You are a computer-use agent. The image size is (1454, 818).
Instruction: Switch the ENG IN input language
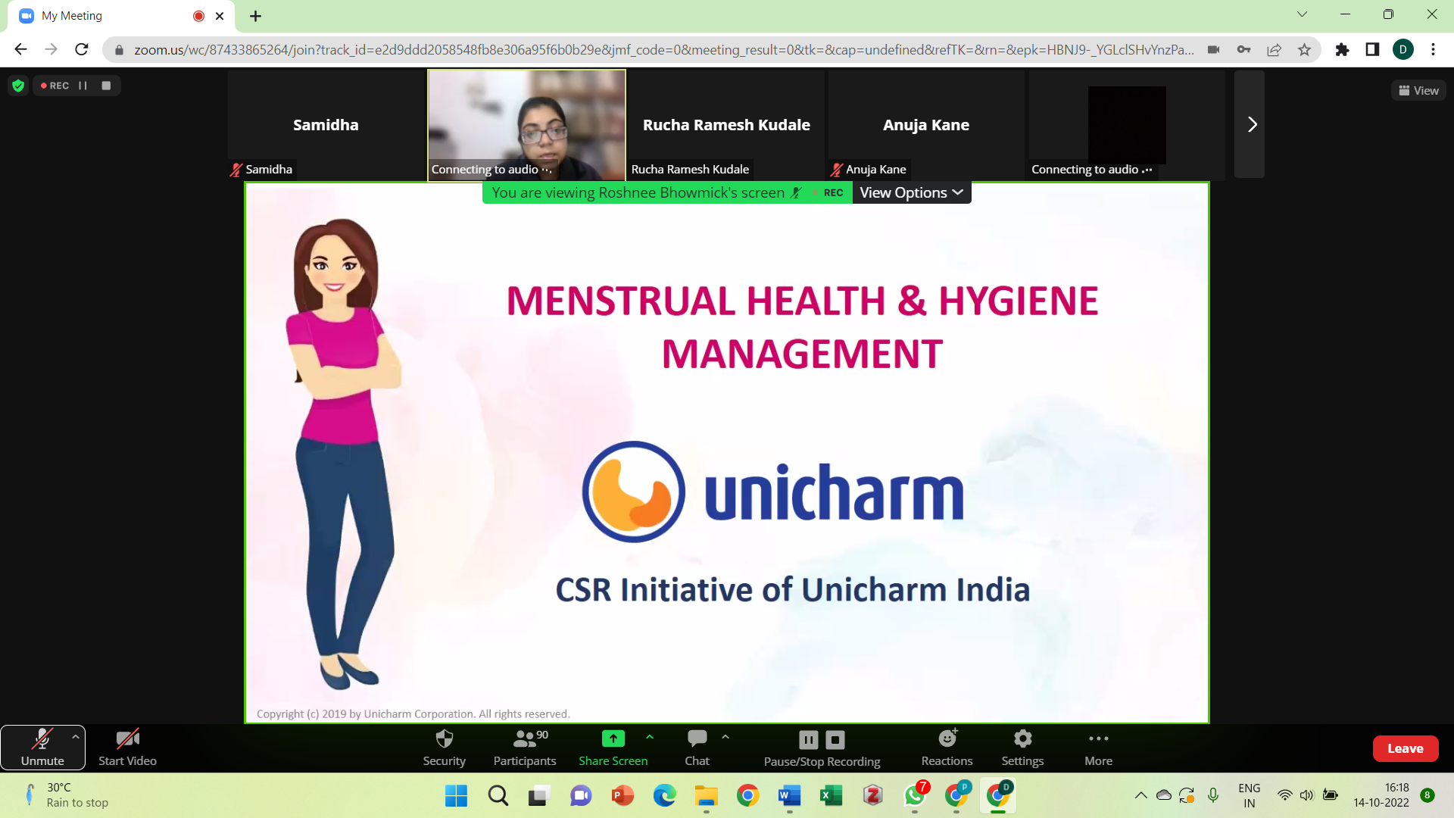[1249, 795]
